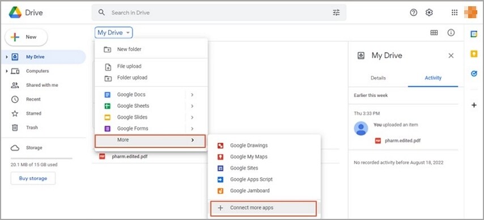The width and height of the screenshot is (484, 220).
Task: Choose File upload
Action: click(151, 66)
